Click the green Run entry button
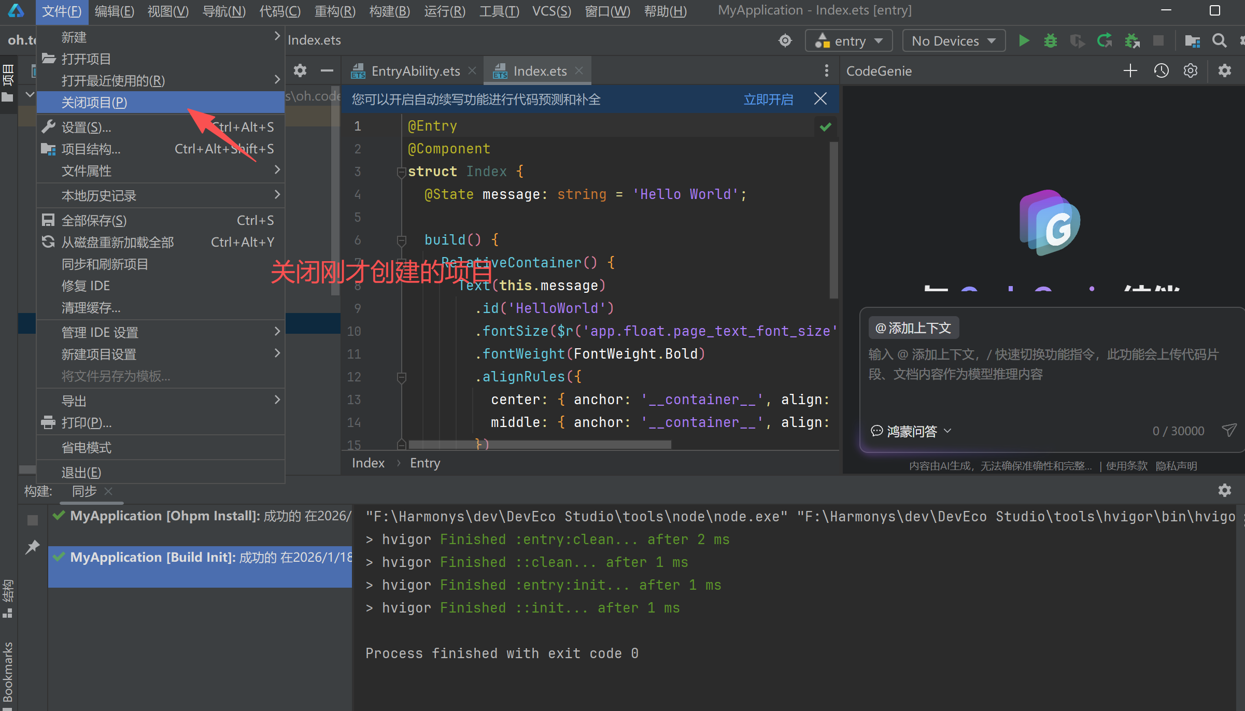Image resolution: width=1245 pixels, height=711 pixels. tap(1024, 40)
